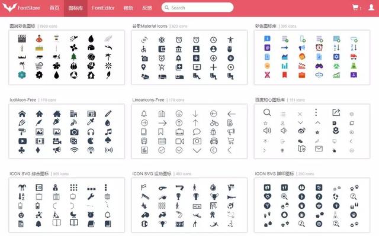Image resolution: width=379 pixels, height=236 pixels.
Task: Select the golf flag icon in 运动图标
Action: [143, 187]
